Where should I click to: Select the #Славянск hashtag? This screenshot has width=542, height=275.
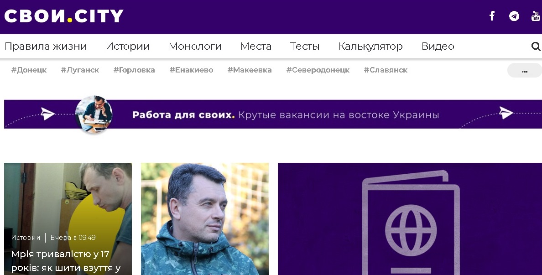(386, 70)
